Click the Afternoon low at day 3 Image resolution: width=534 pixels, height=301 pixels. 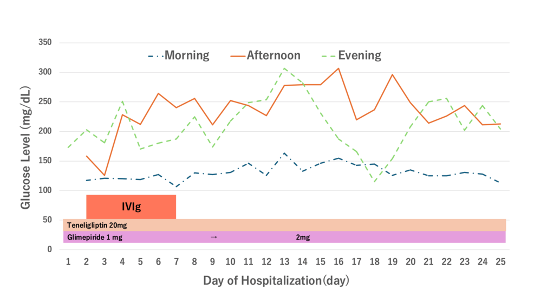click(104, 175)
